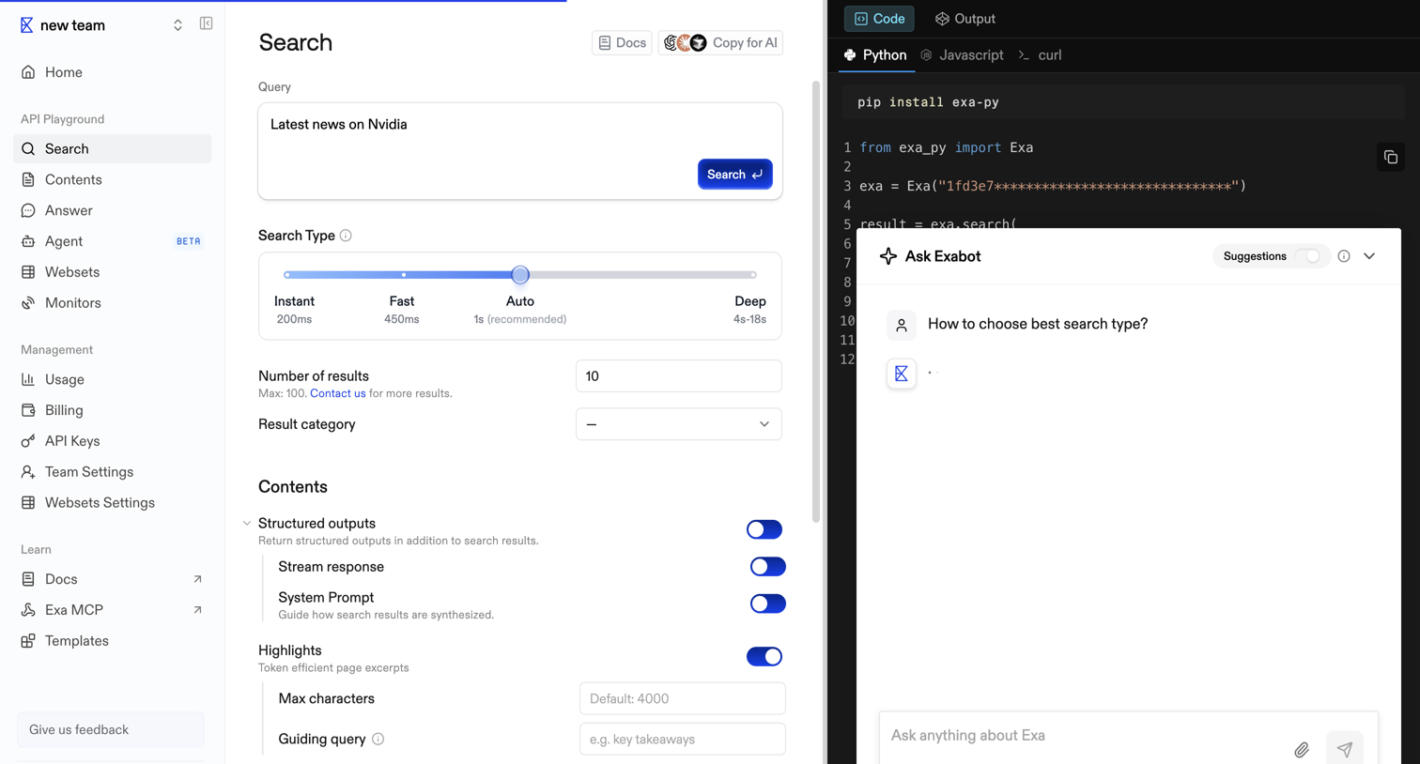Click the Websets table icon
The width and height of the screenshot is (1420, 764).
pyautogui.click(x=28, y=272)
